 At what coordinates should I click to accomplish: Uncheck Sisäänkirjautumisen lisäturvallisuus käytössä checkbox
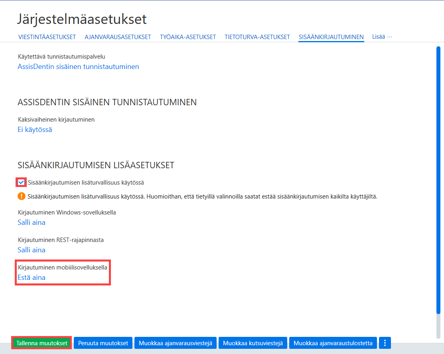point(21,183)
